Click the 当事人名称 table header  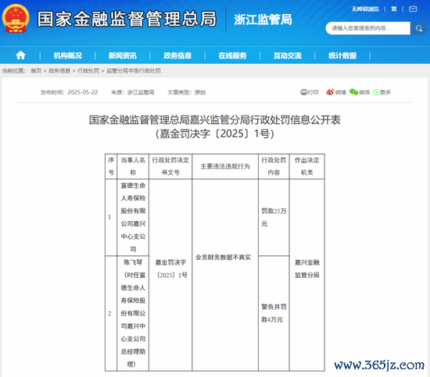(133, 166)
